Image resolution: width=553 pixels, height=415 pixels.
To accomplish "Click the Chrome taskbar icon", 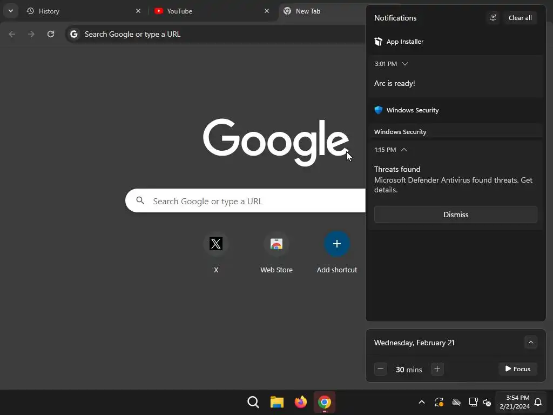I will (x=325, y=402).
